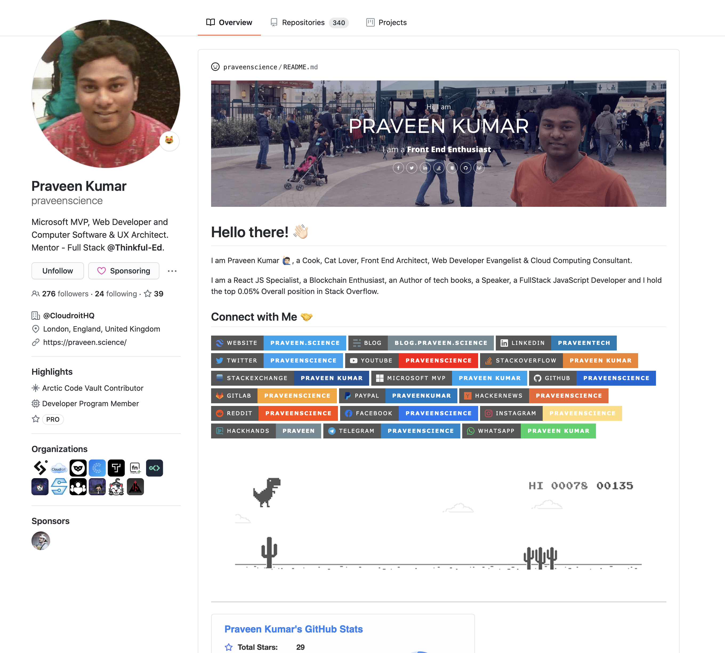The width and height of the screenshot is (725, 653).
Task: Click the Sponsoring heart button
Action: point(124,271)
